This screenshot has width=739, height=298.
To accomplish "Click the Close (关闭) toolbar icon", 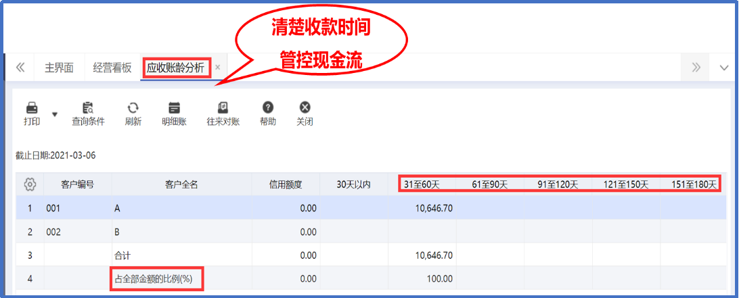I will (305, 107).
